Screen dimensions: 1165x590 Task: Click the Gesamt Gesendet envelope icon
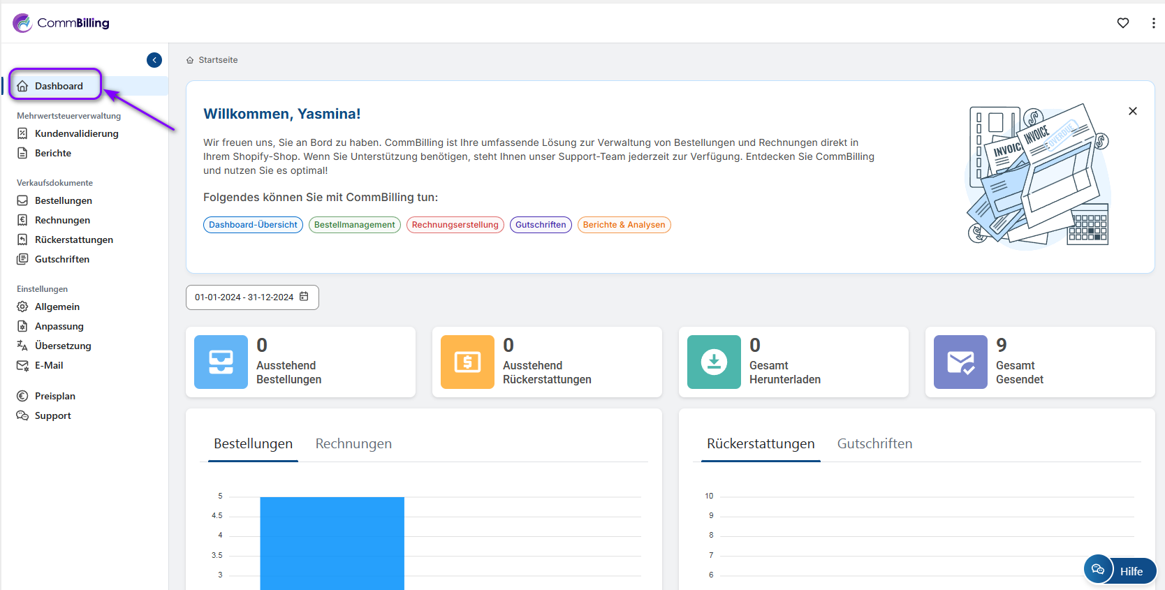[960, 362]
